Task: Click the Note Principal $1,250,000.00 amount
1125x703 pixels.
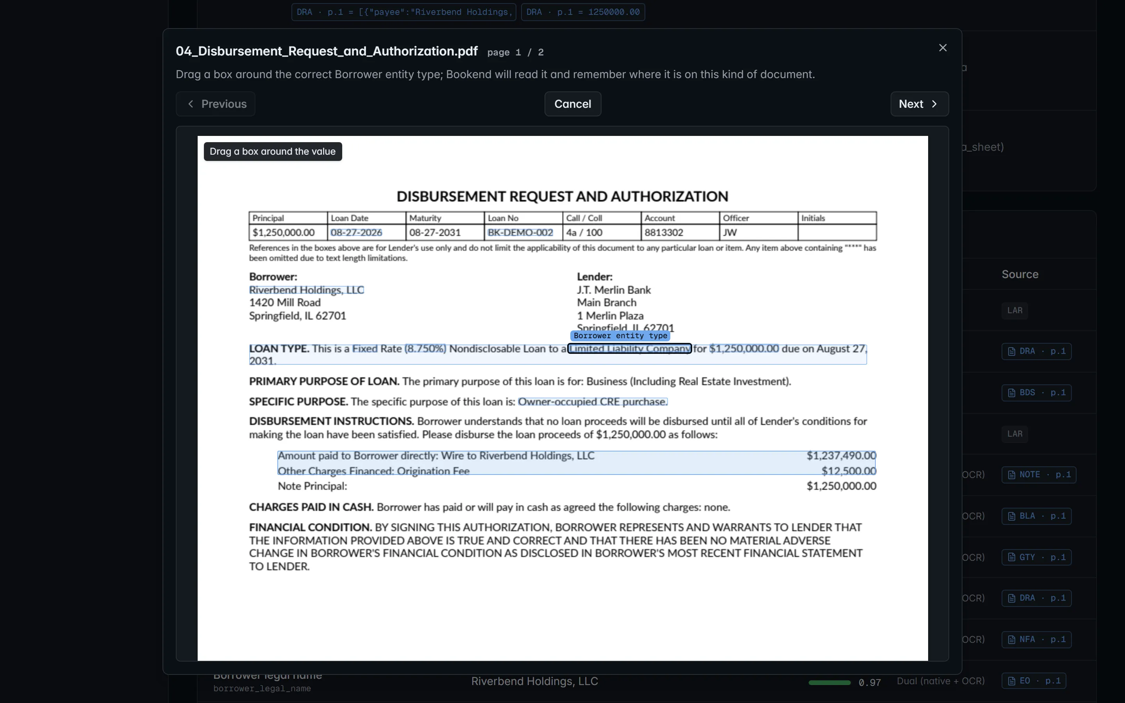Action: [x=841, y=486]
